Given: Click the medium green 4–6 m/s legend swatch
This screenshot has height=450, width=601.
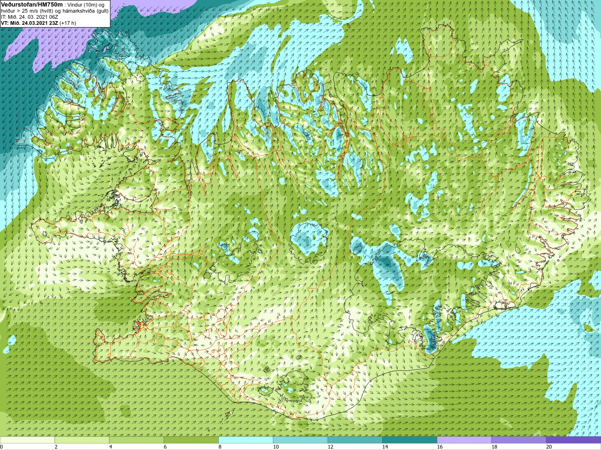Looking at the screenshot, I should click(137, 440).
